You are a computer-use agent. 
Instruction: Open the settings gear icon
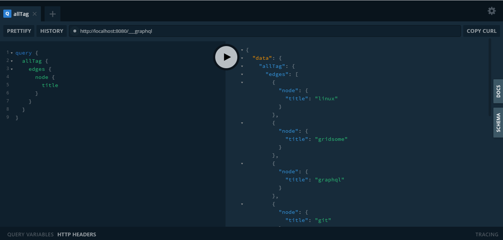pyautogui.click(x=492, y=11)
